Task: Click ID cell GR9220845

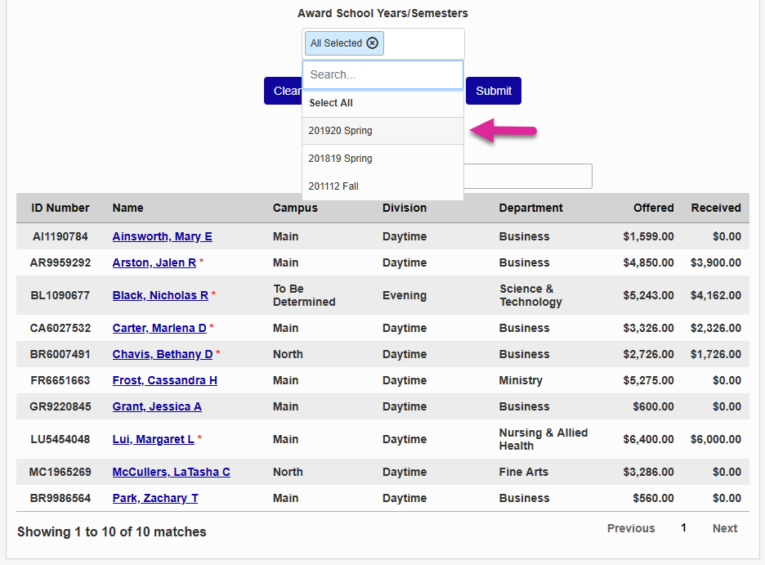Action: [60, 406]
